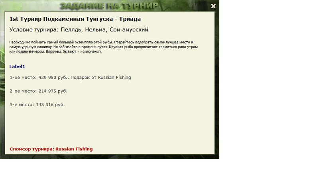Viewport: 319px width, 179px height.
Task: Select the '1-ое место: 429 950 руб.' prize line
Action: (71, 78)
